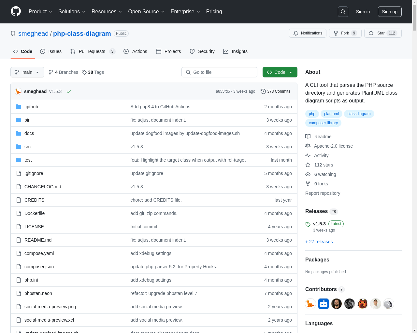This screenshot has width=417, height=333.
Task: Open the last gray contributor avatar
Action: (389, 304)
